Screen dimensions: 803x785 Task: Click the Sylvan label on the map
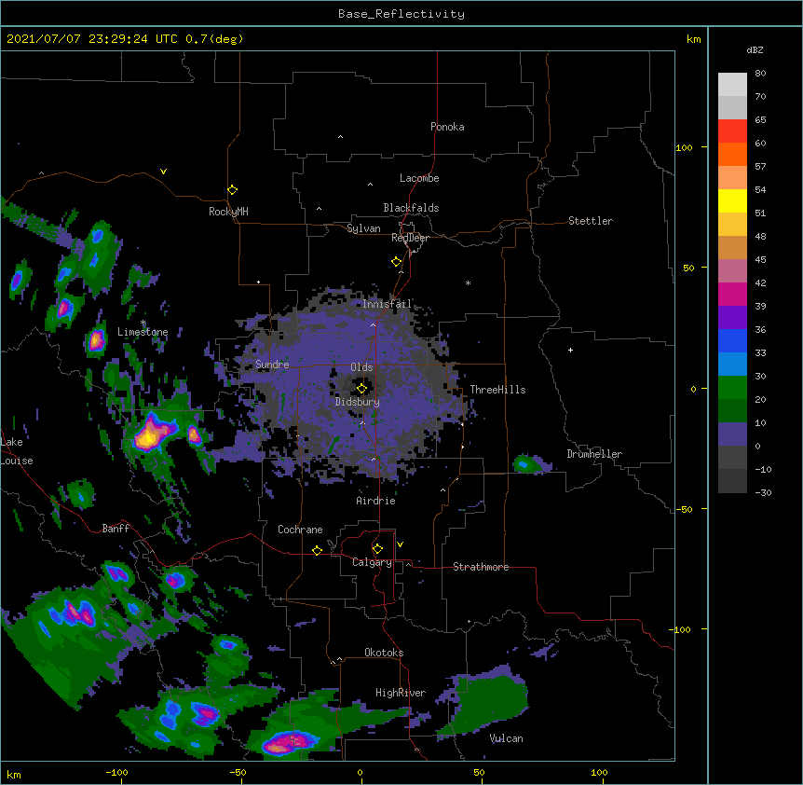click(363, 228)
